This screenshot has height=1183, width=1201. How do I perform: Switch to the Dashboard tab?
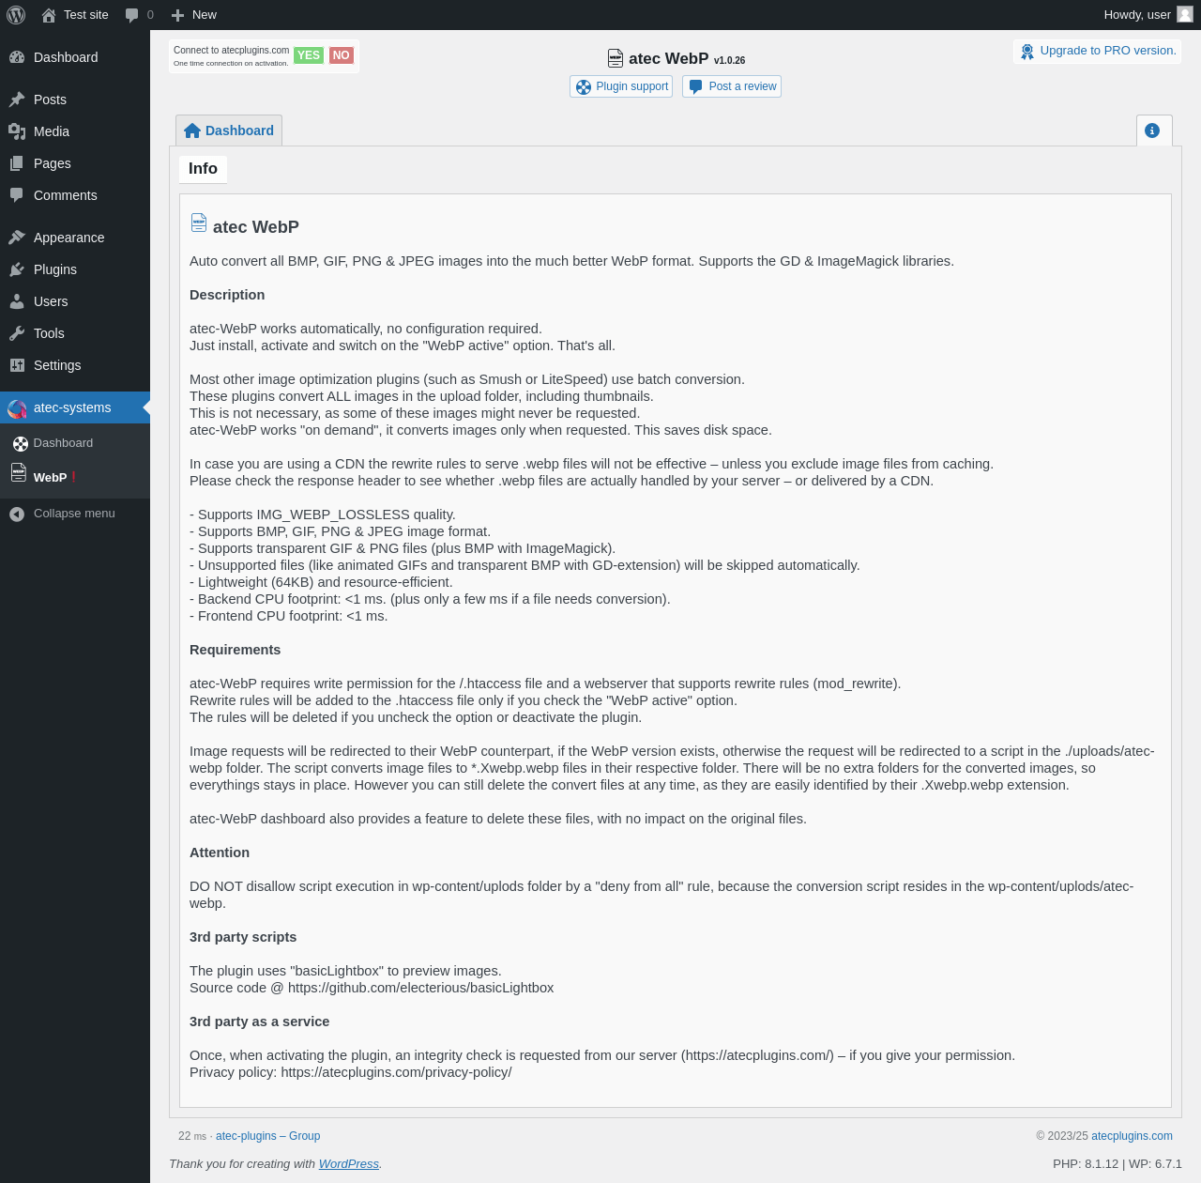[229, 131]
